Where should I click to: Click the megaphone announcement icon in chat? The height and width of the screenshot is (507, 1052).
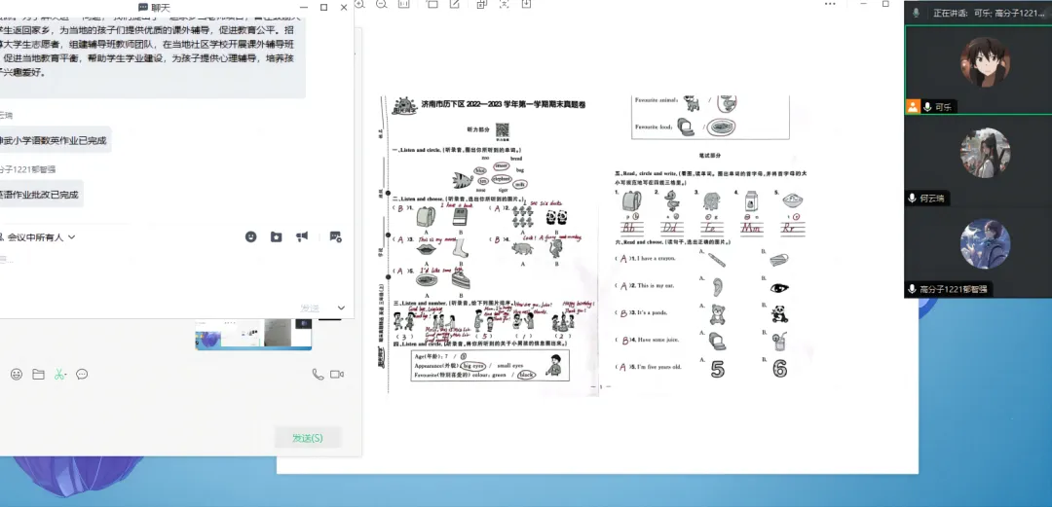click(303, 236)
